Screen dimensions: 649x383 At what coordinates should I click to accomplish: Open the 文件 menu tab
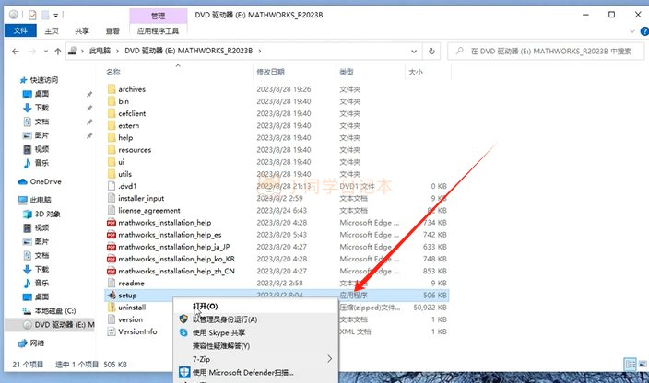click(x=20, y=30)
